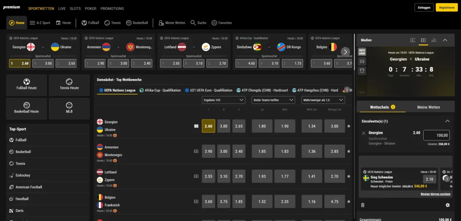
Task: Open American Football in Top-Sport list
Action: (x=48, y=187)
